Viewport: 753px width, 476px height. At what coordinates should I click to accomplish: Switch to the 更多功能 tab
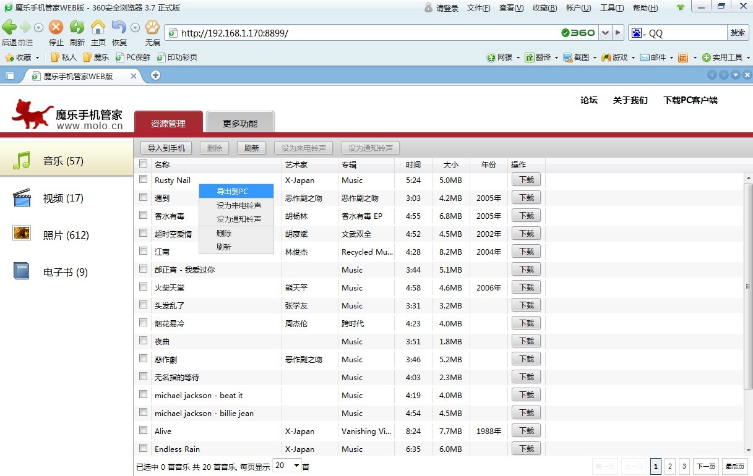pos(240,123)
